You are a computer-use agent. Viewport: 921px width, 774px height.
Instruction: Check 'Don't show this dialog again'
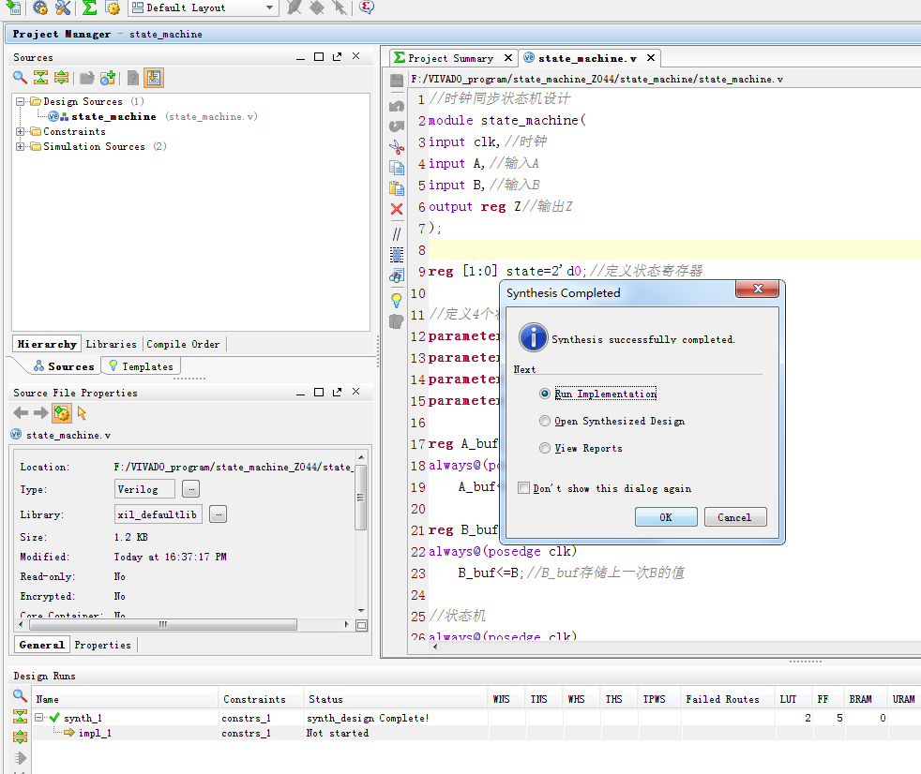(x=524, y=488)
